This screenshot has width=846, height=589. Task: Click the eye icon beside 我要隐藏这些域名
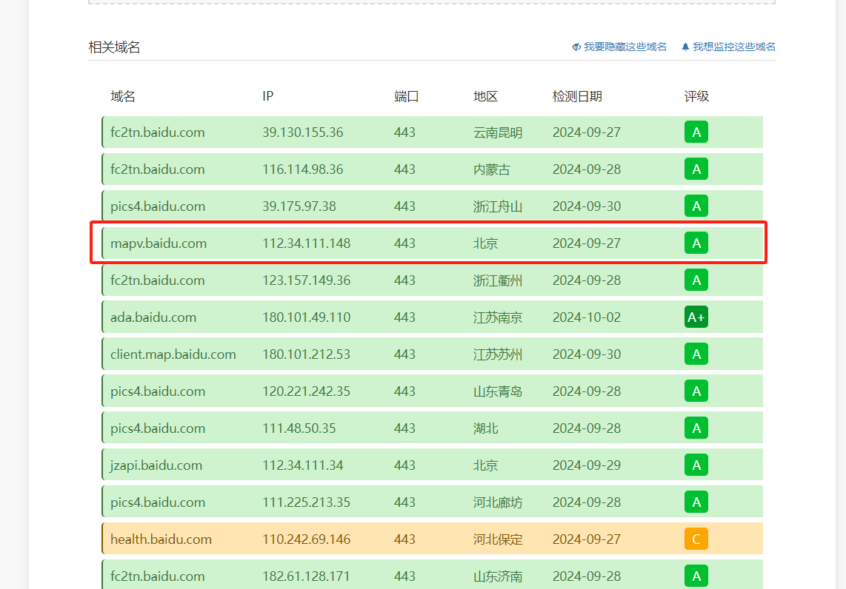tap(576, 47)
